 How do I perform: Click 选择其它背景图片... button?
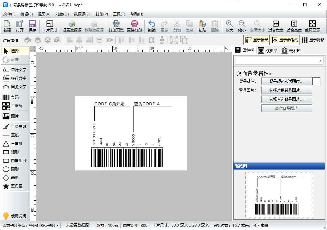287,99
